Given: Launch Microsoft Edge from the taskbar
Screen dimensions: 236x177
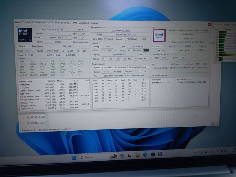Looking at the screenshot, I should (x=145, y=155).
